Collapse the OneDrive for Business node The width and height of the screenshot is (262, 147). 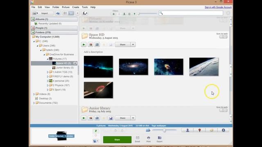point(44,54)
